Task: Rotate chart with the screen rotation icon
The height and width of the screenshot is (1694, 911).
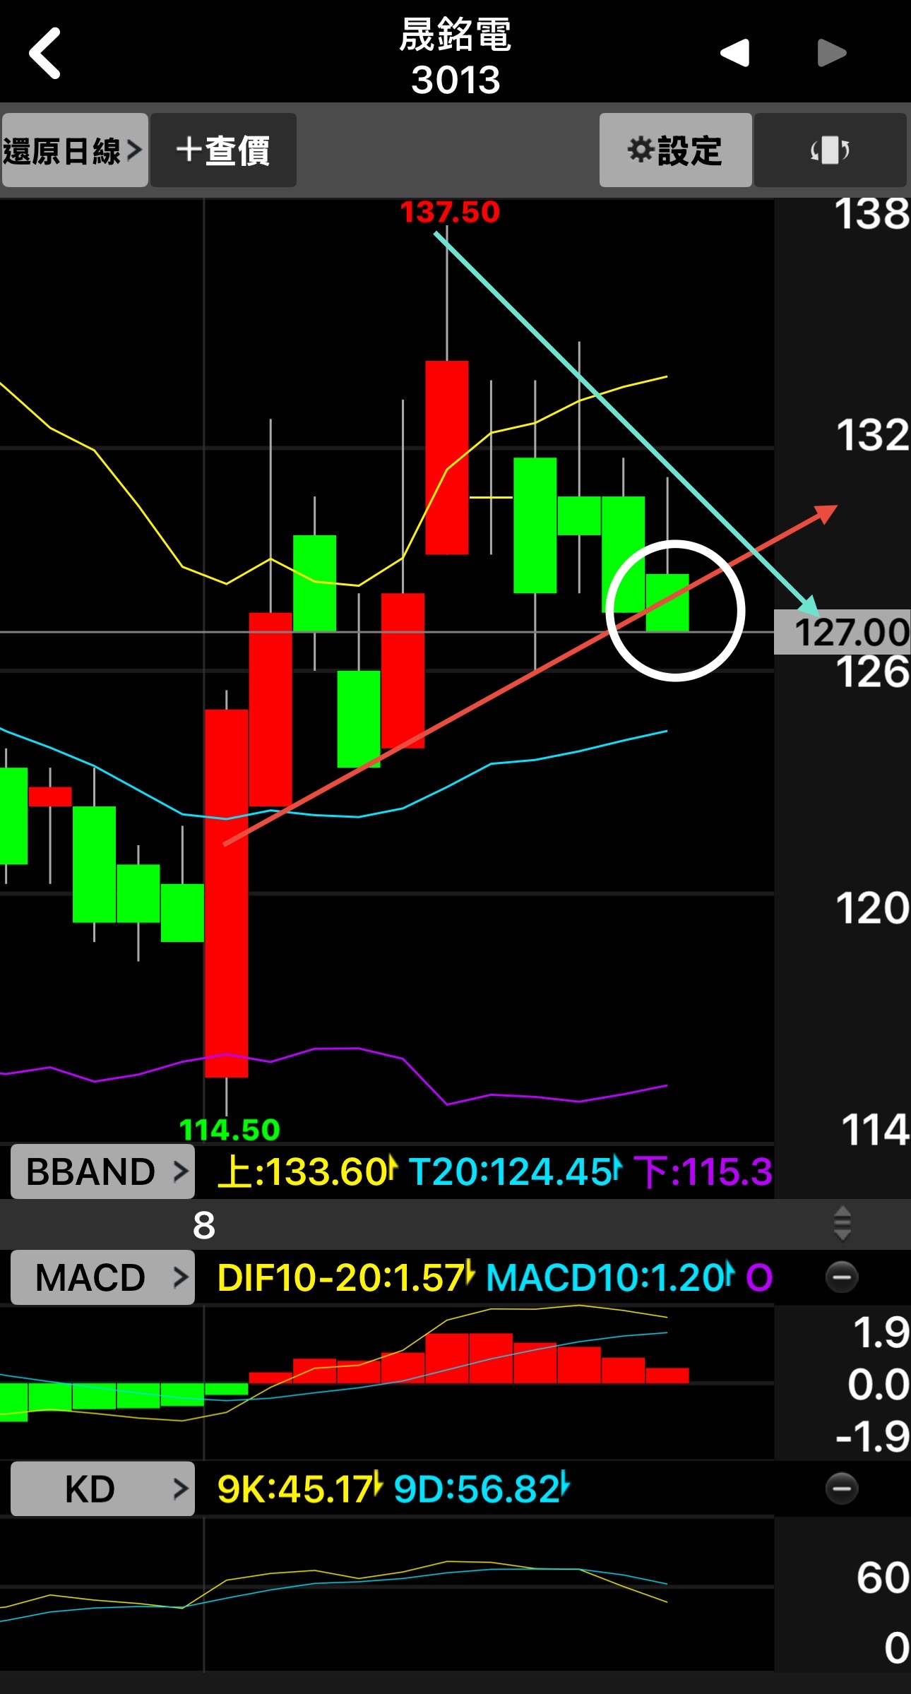Action: click(830, 150)
